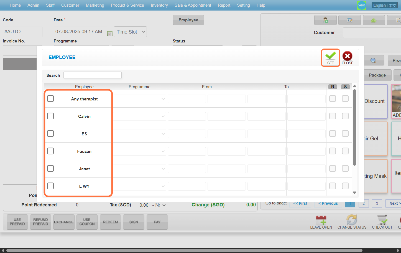Click the add new customer icon

point(325,20)
